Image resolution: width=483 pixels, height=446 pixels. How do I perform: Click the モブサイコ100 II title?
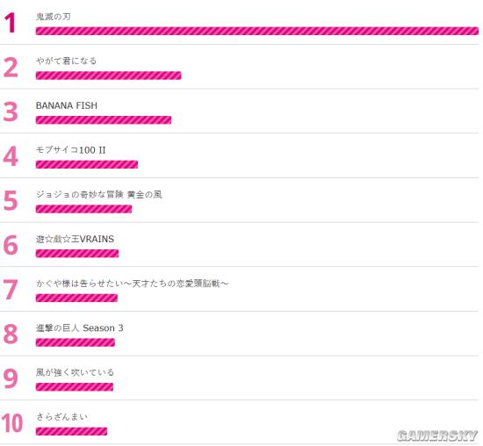71,150
